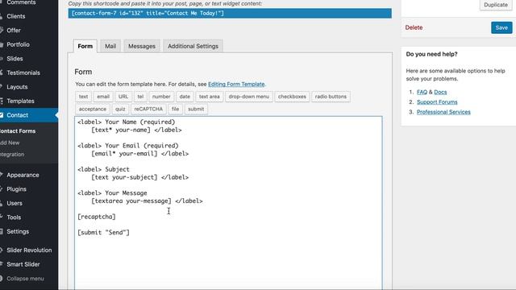Insert a radio buttons tag
This screenshot has height=290, width=516.
(x=331, y=97)
